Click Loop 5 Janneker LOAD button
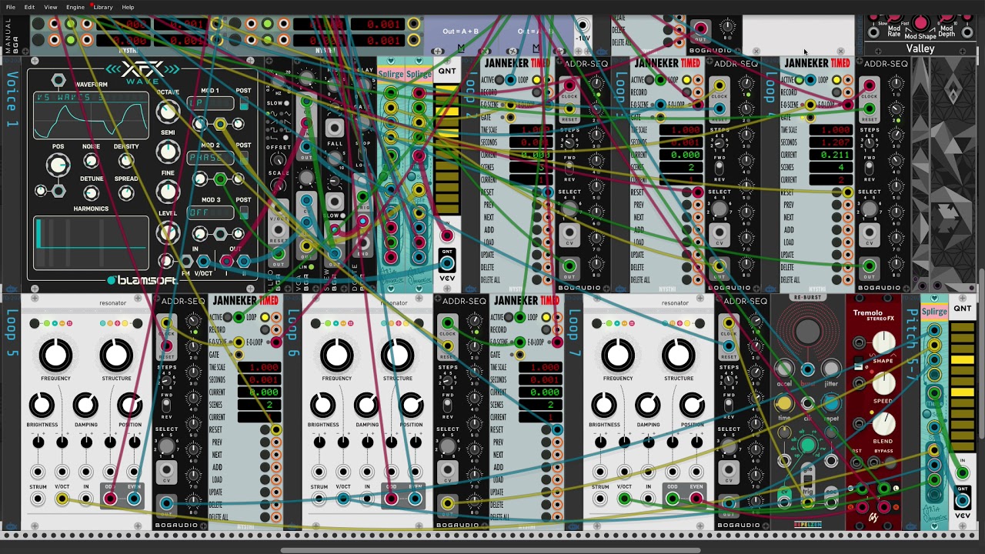Viewport: 985px width, 554px height. pos(265,479)
